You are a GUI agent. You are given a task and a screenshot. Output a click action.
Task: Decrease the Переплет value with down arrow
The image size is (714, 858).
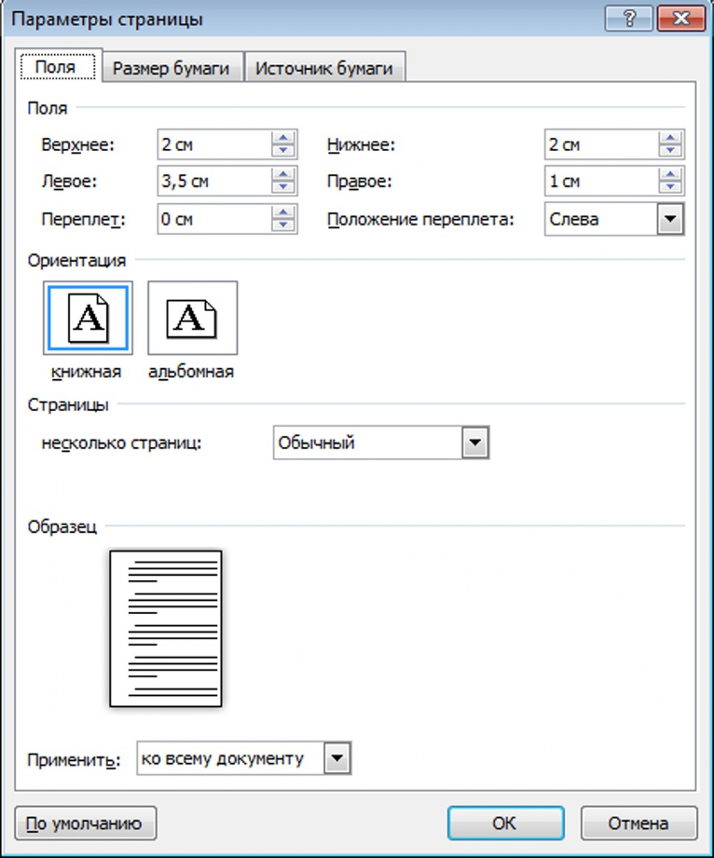click(283, 225)
